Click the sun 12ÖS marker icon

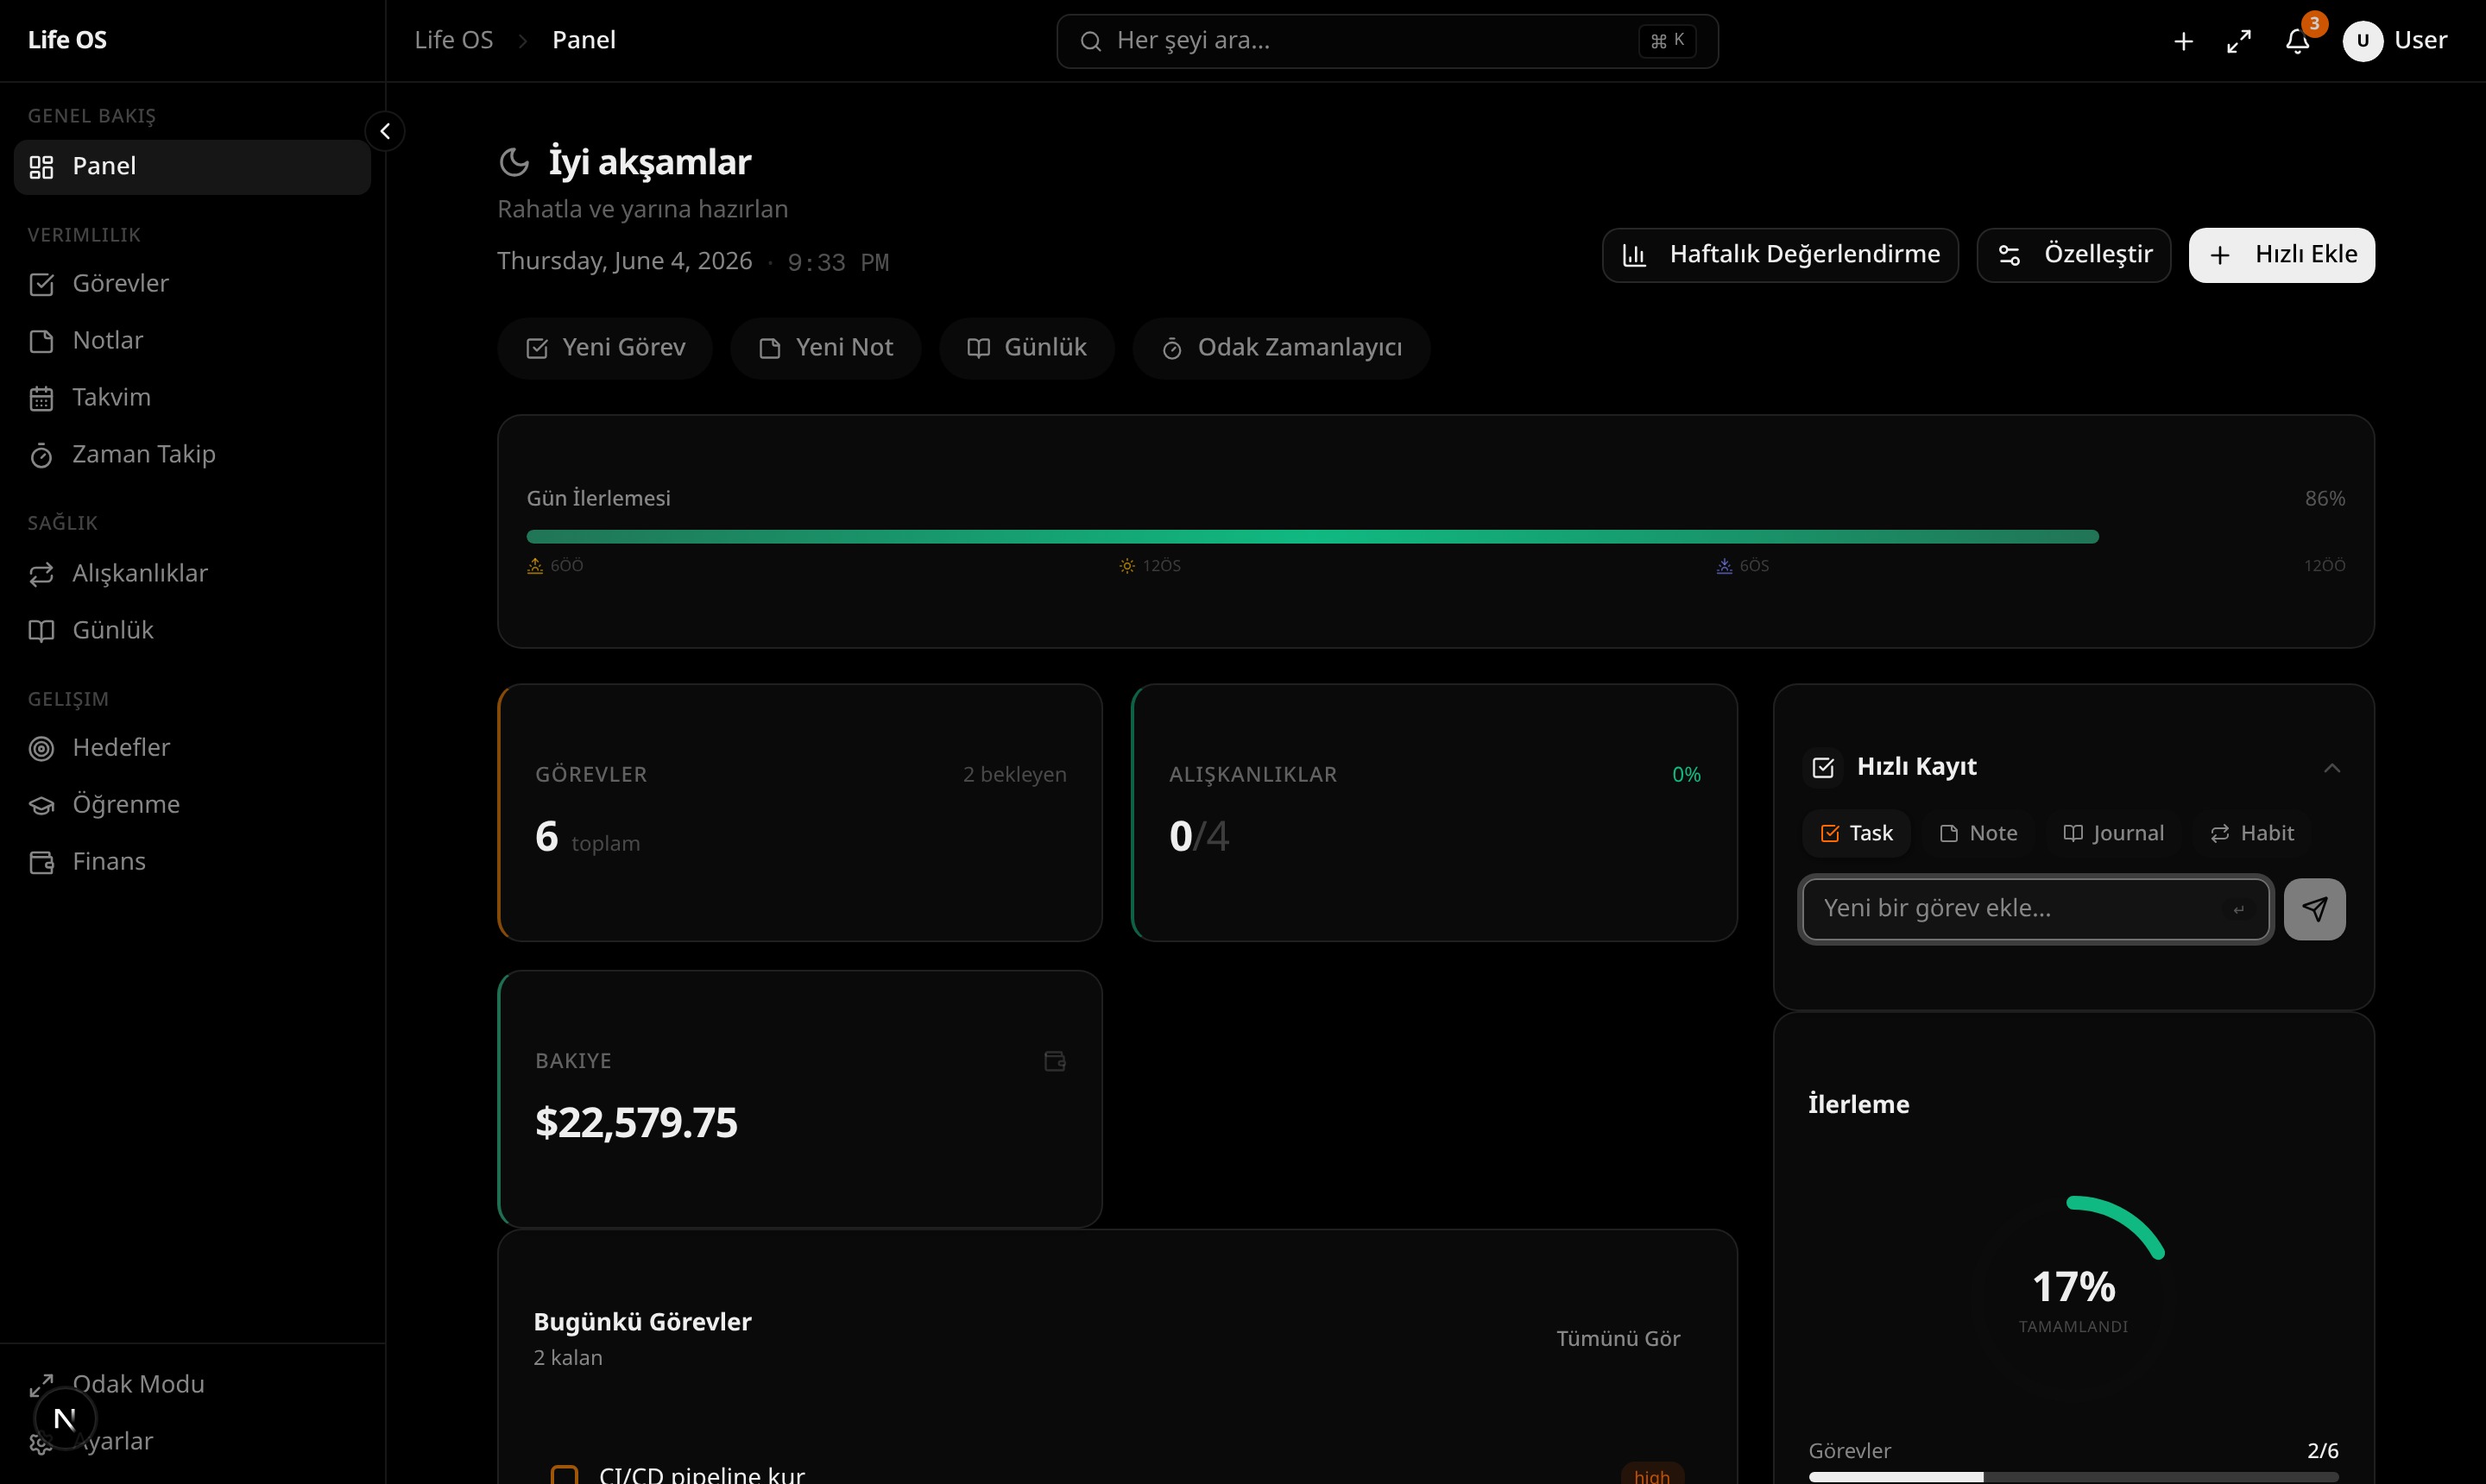[1127, 566]
